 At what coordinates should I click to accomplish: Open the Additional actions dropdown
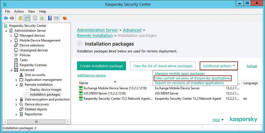point(219,66)
